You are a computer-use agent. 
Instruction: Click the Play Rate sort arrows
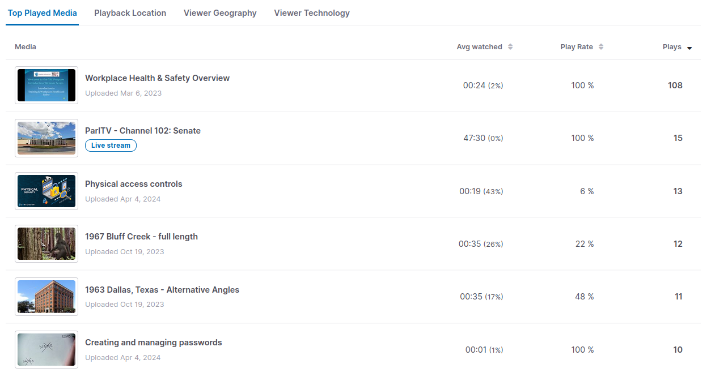(x=601, y=47)
